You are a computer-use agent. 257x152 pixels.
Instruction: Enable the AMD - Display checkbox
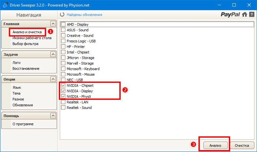[63, 24]
